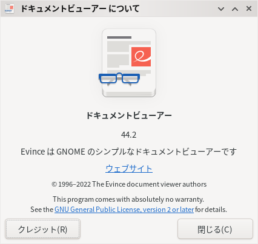Image resolution: width=258 pixels, height=244 pixels.
Task: Click the © 1996–2022 copyright line
Action: tap(129, 184)
